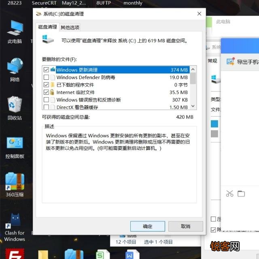Click 确定 to confirm disk cleanup

click(147, 226)
